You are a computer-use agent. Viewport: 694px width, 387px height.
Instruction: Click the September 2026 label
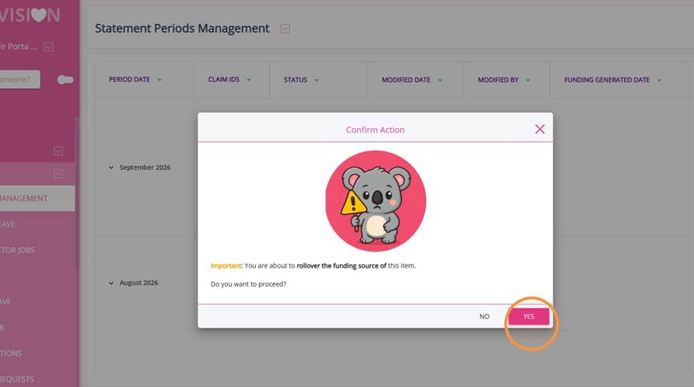click(x=144, y=167)
